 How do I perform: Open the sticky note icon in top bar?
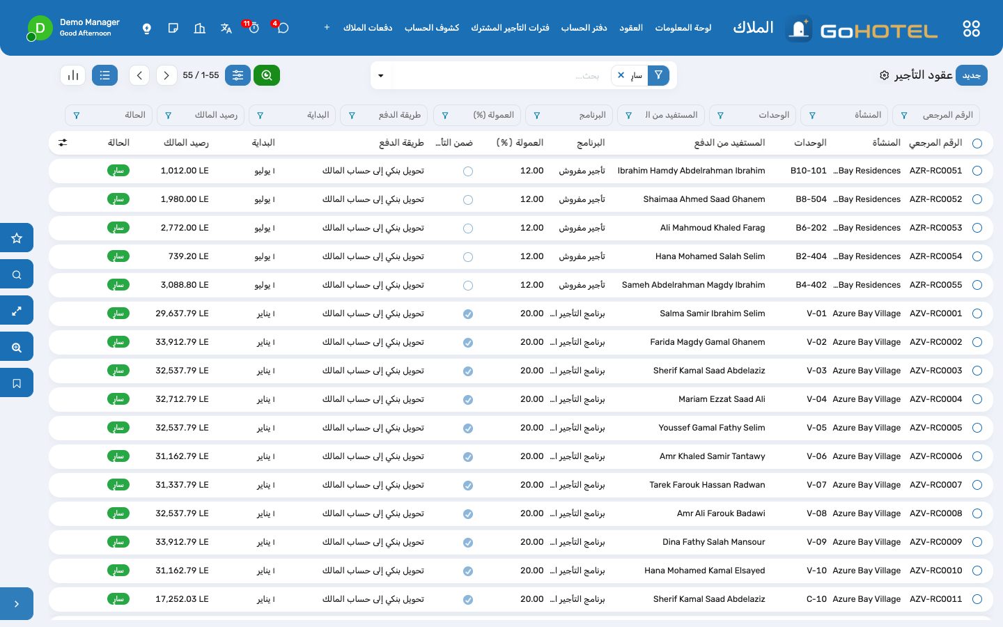pyautogui.click(x=173, y=29)
